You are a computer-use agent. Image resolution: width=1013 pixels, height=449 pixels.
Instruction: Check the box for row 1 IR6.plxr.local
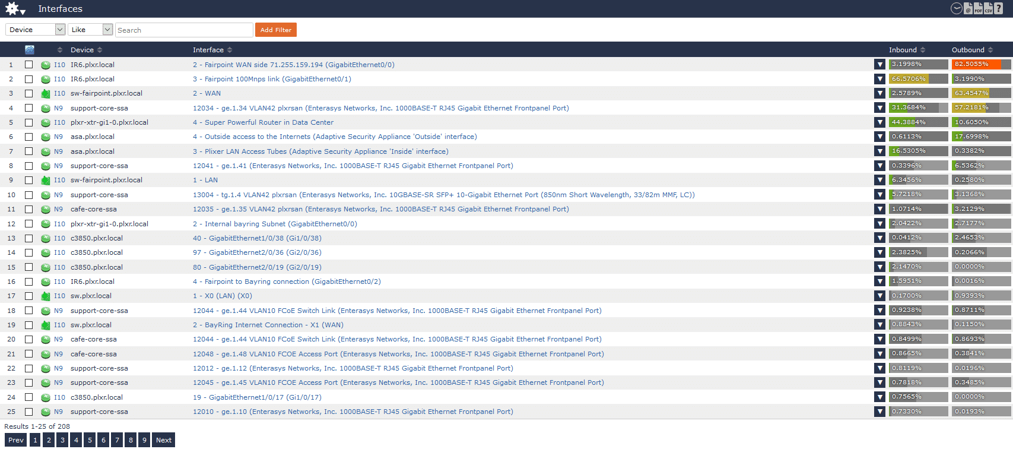coord(28,64)
